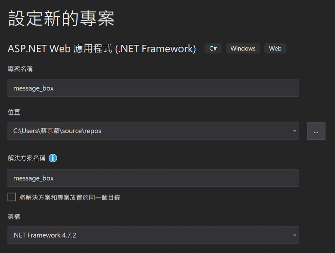
Task: Check place solution and project in same directory
Action: (12, 197)
